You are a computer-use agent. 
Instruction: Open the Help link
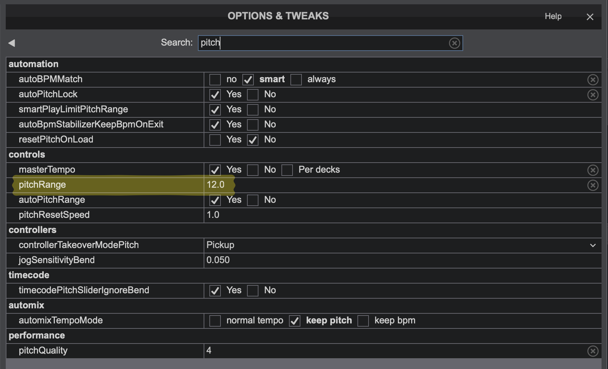pos(553,16)
